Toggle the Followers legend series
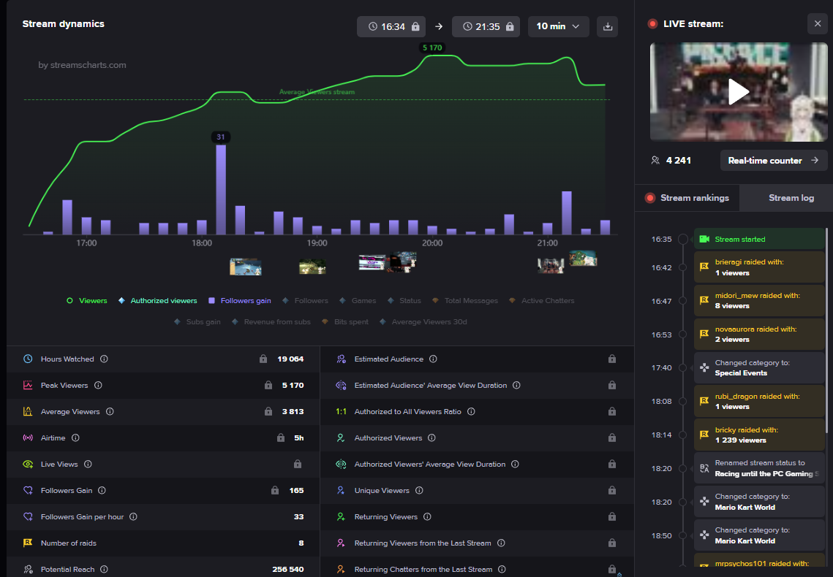Viewport: 833px width, 577px height. coord(305,301)
